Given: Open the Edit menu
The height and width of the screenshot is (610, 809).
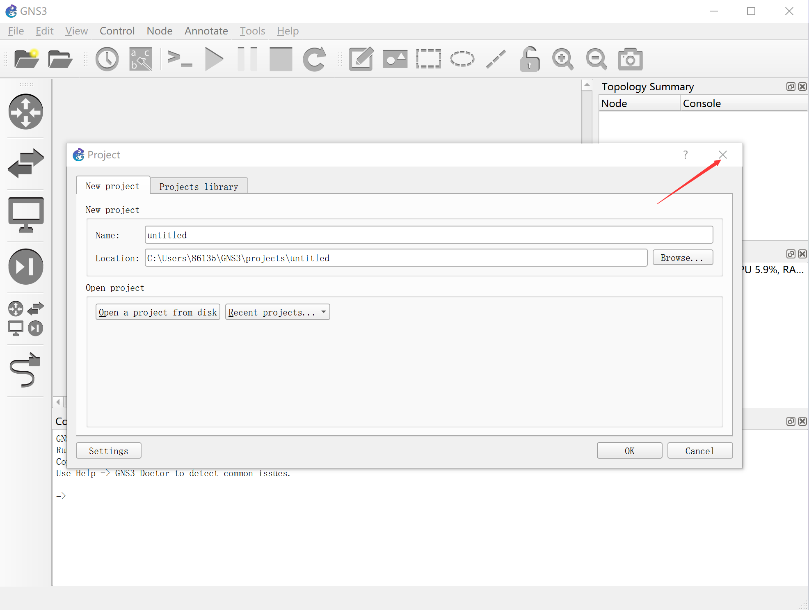Looking at the screenshot, I should (45, 31).
